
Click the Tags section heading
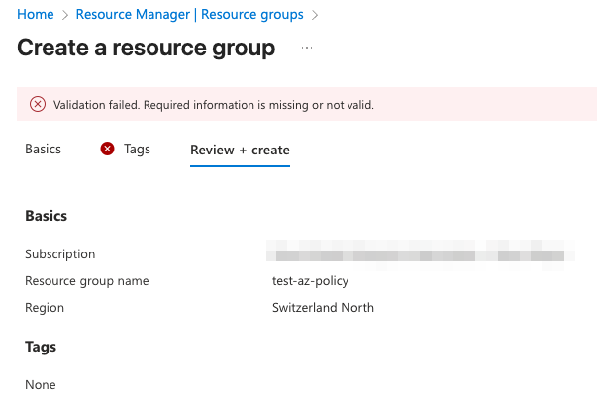[x=41, y=347]
